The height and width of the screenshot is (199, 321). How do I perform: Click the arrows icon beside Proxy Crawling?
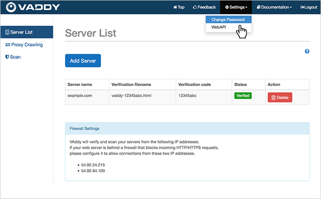click(x=8, y=45)
